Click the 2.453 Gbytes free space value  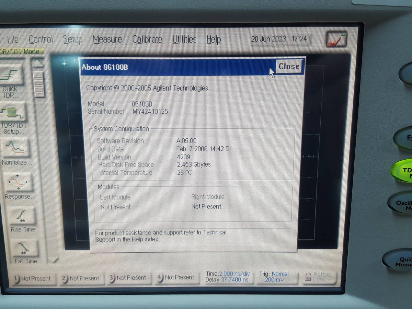[x=194, y=164]
